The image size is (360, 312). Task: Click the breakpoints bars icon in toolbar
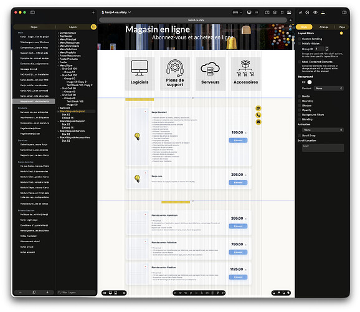257,12
